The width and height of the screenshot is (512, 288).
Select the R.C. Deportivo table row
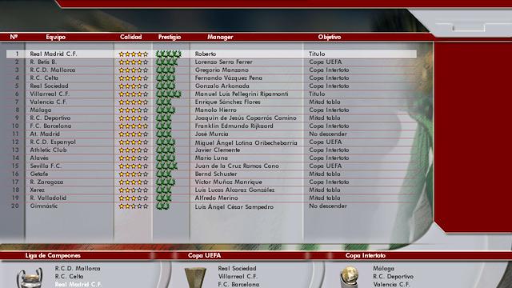pyautogui.click(x=211, y=118)
